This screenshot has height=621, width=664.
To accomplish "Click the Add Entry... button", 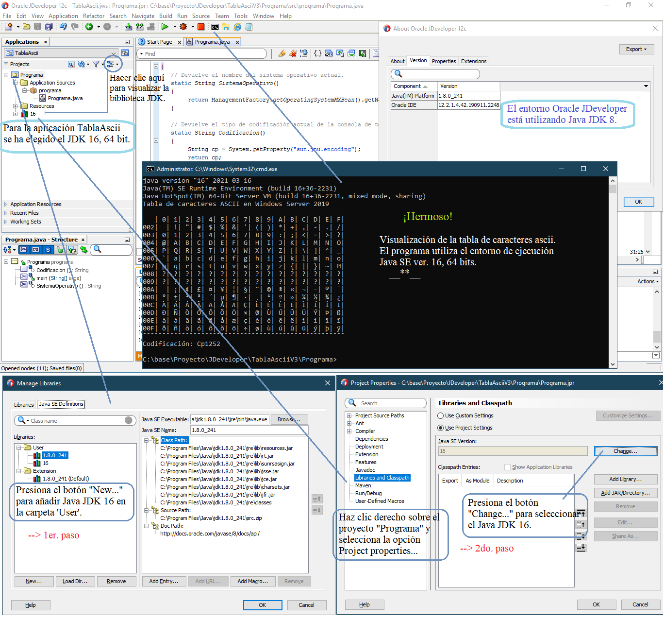I will (x=164, y=582).
